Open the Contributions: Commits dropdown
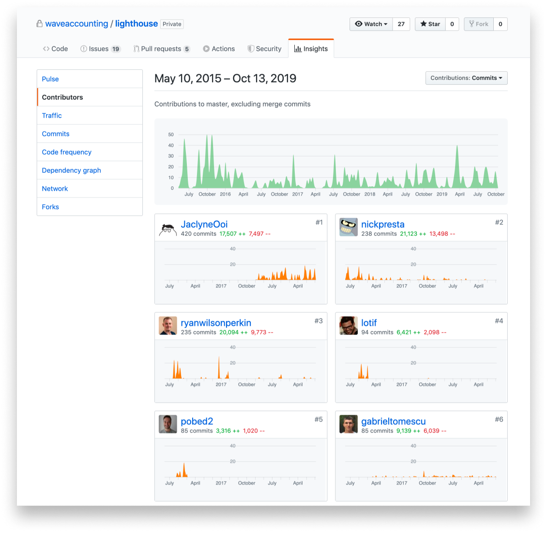Screen dimensions: 547x533 (x=467, y=78)
